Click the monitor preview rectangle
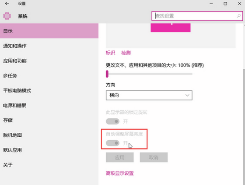This screenshot has height=185, width=245. [171, 28]
